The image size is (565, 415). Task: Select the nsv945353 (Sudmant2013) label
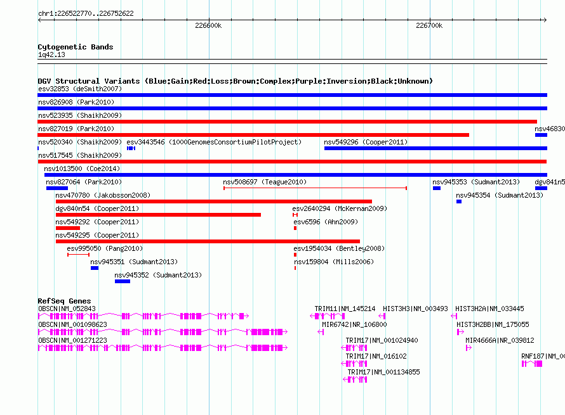tap(476, 182)
